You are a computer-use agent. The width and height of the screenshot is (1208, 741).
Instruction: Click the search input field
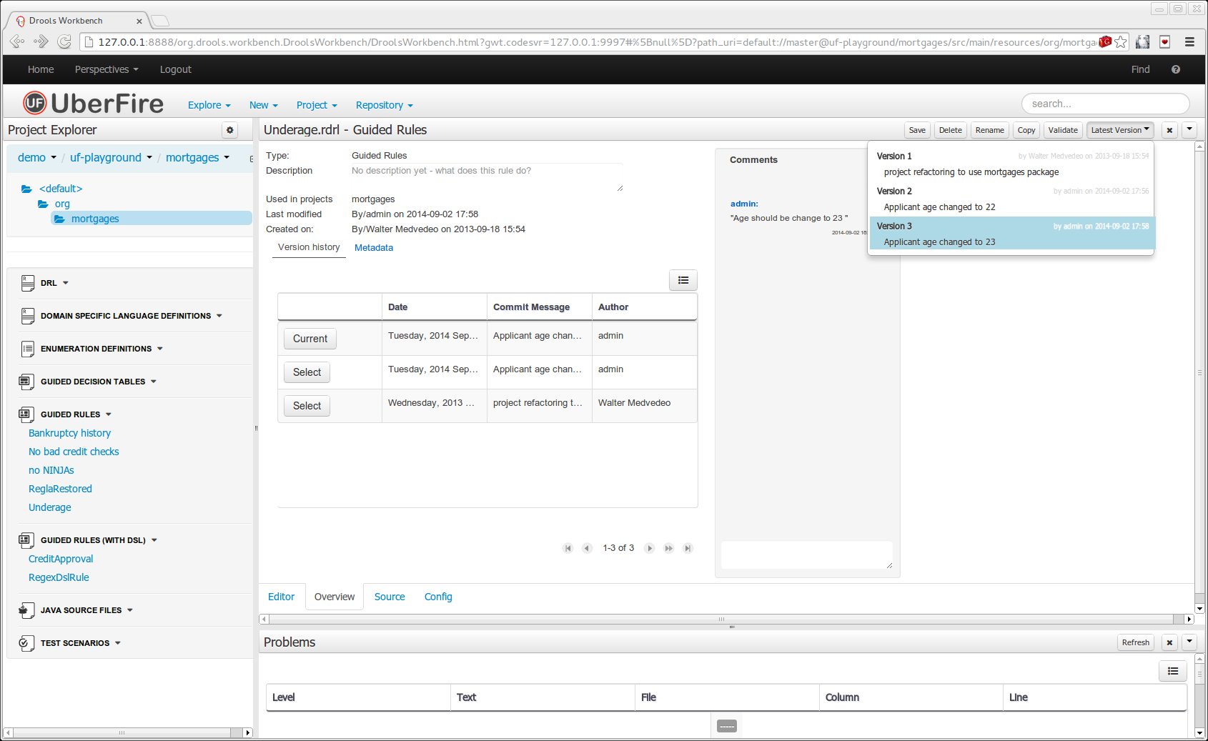coord(1105,104)
